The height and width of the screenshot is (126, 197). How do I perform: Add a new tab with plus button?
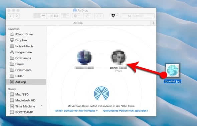coord(153,23)
